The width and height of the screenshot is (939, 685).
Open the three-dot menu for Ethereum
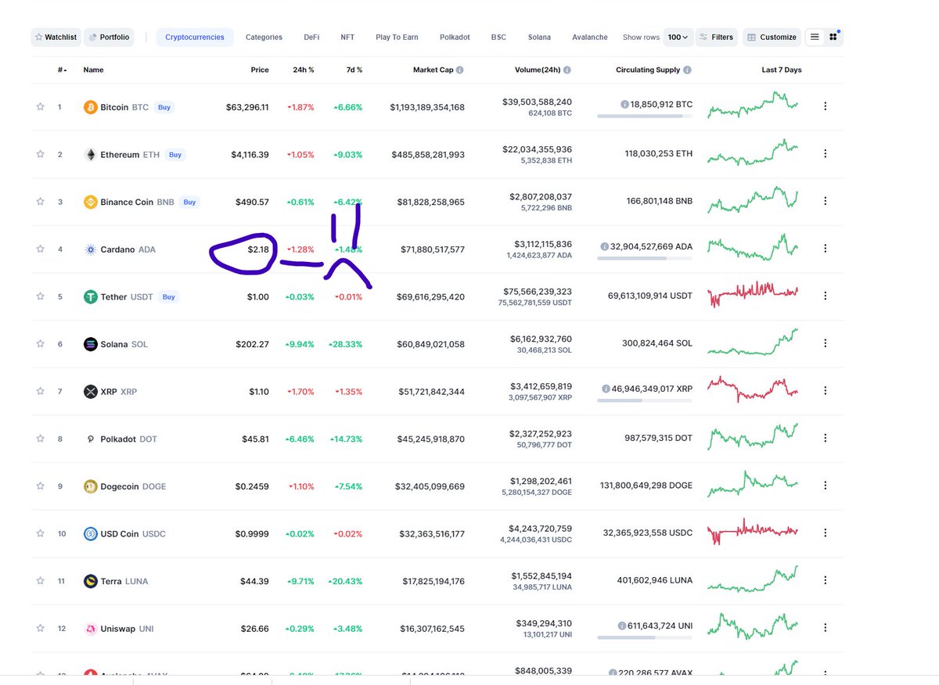[825, 154]
